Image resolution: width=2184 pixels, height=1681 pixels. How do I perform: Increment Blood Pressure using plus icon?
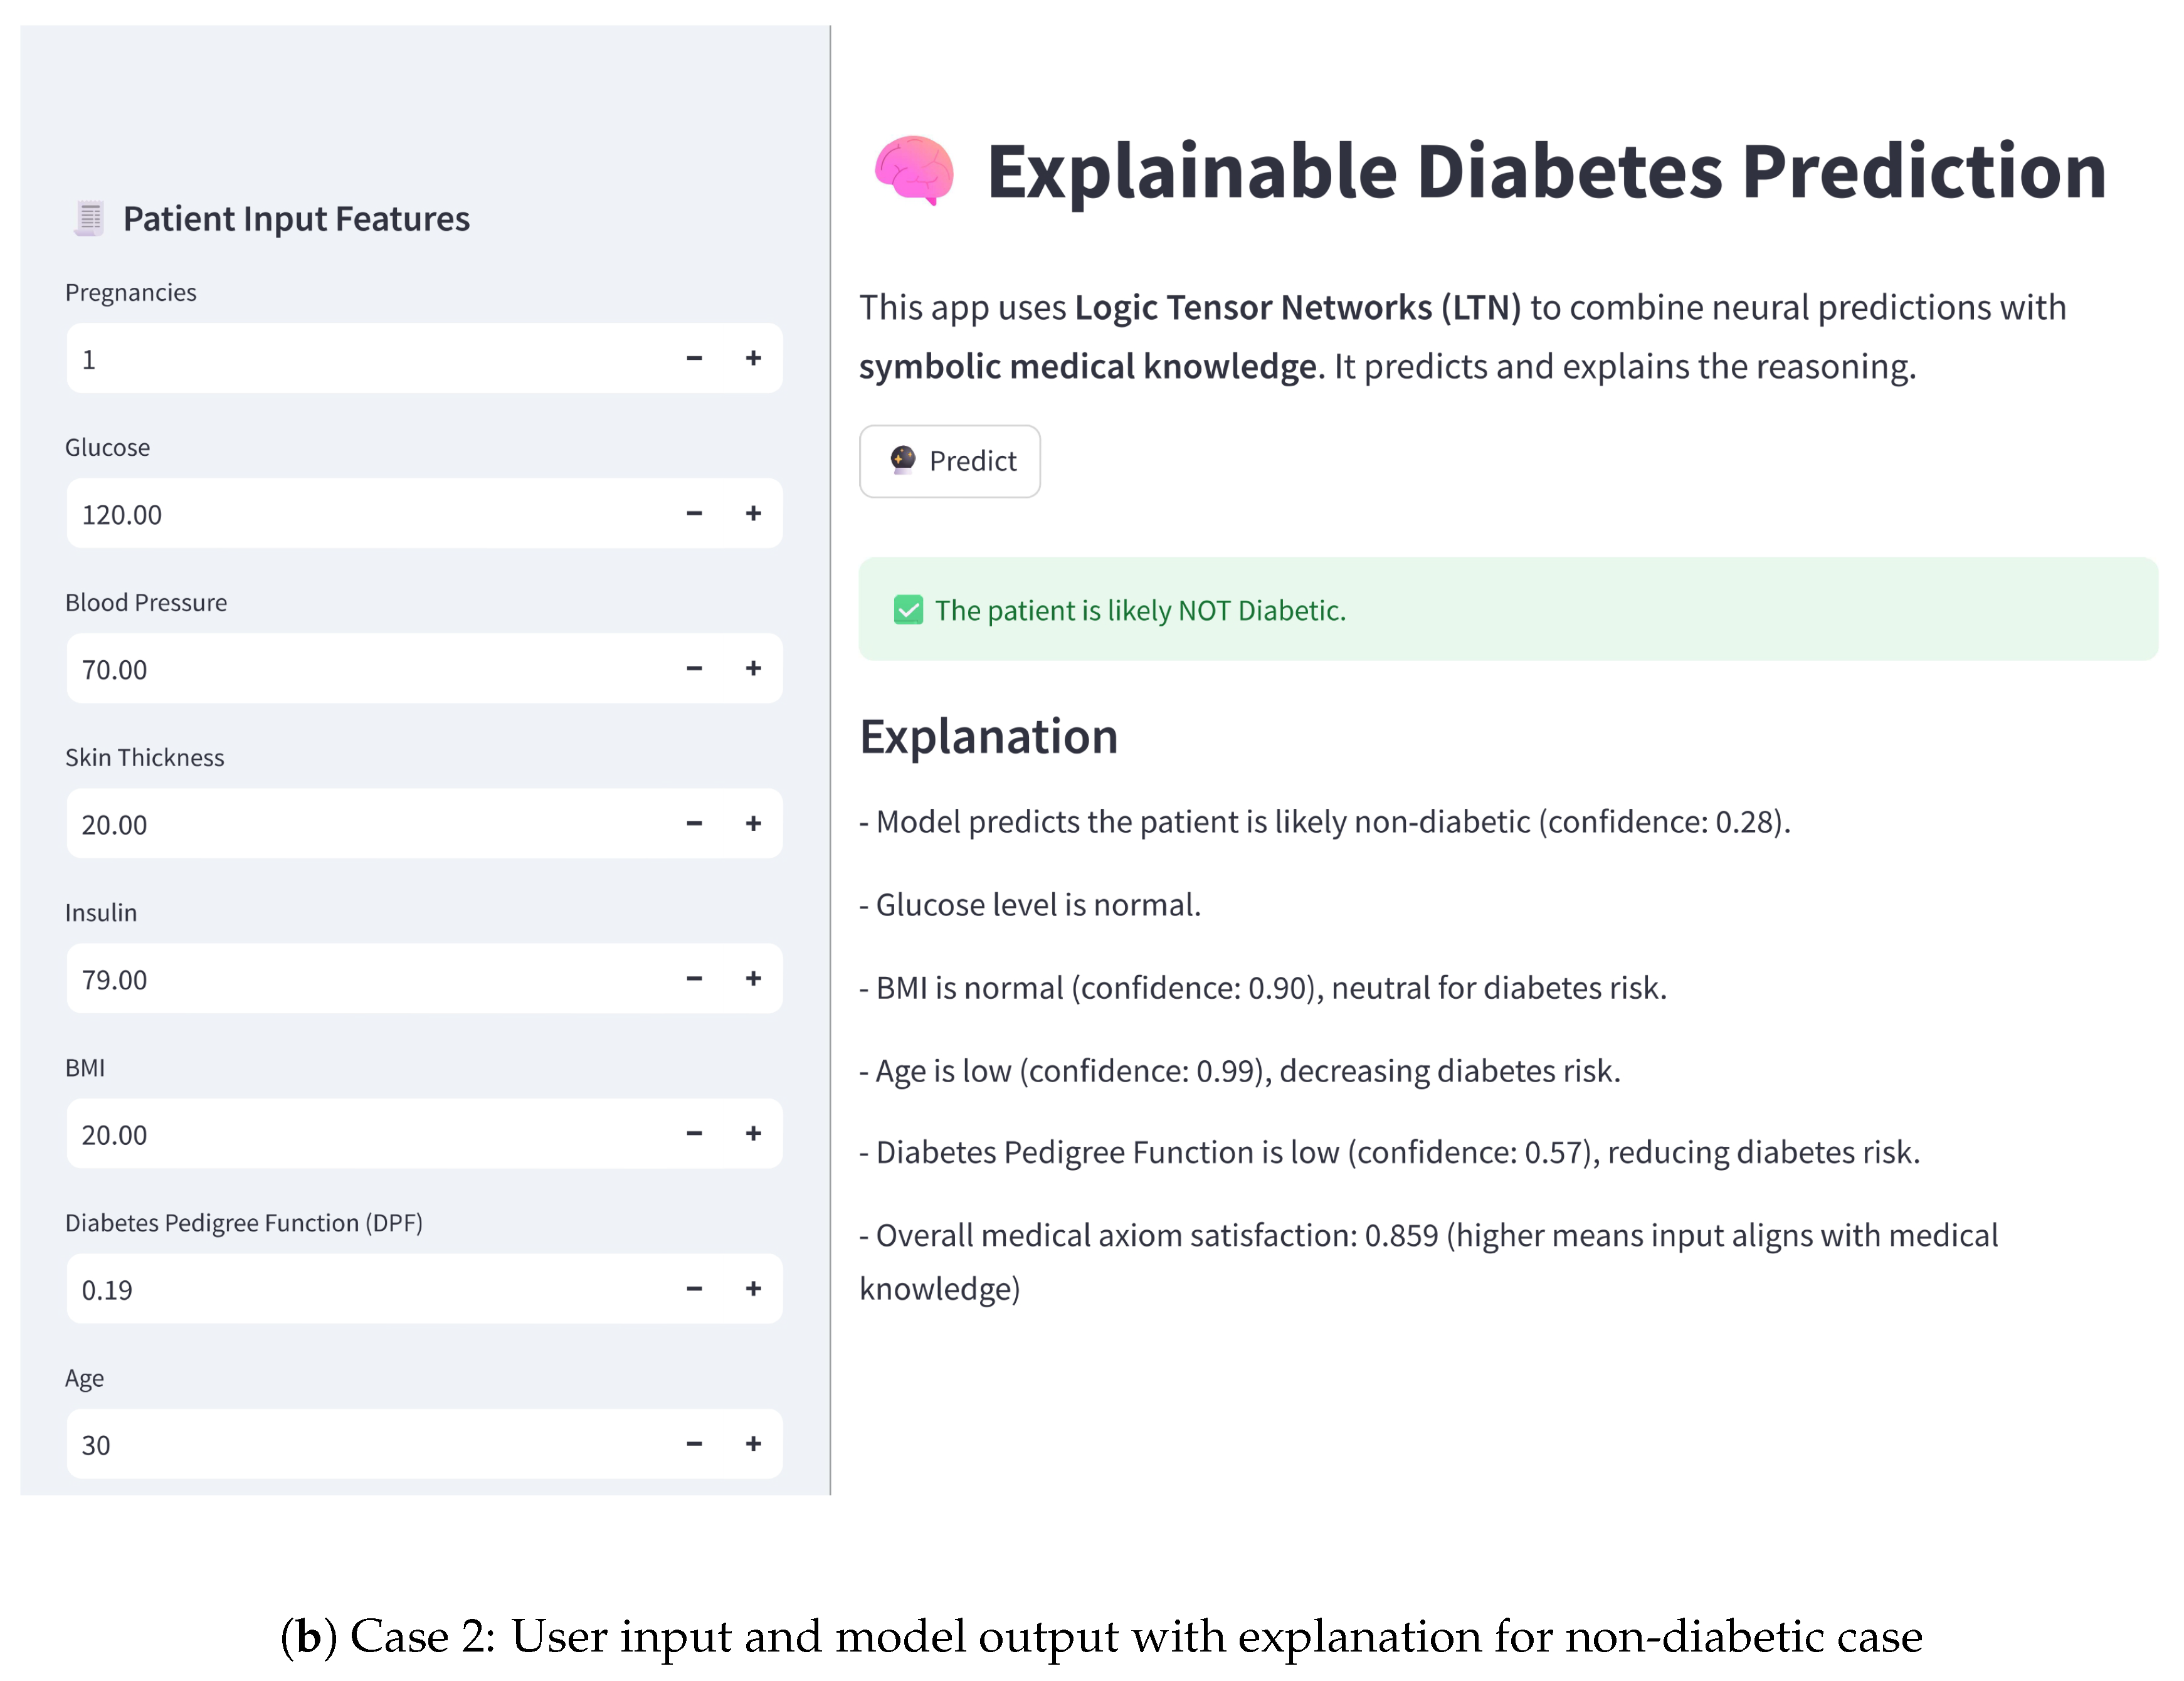coord(753,668)
